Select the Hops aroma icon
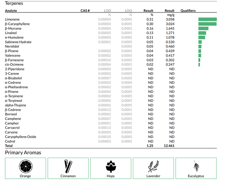 (111, 166)
